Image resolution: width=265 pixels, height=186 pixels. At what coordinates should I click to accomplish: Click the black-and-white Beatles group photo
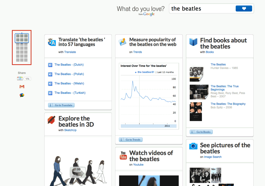tap(200, 175)
